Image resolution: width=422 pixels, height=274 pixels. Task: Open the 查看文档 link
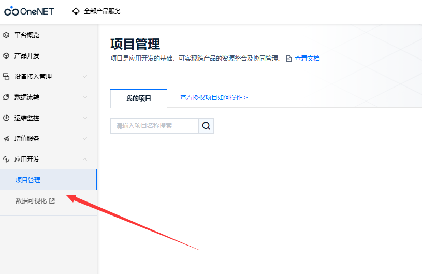(307, 59)
